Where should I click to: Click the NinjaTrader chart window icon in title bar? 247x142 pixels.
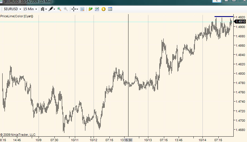[1, 2]
